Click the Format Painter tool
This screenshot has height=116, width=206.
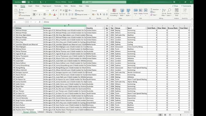pyautogui.click(x=24, y=15)
